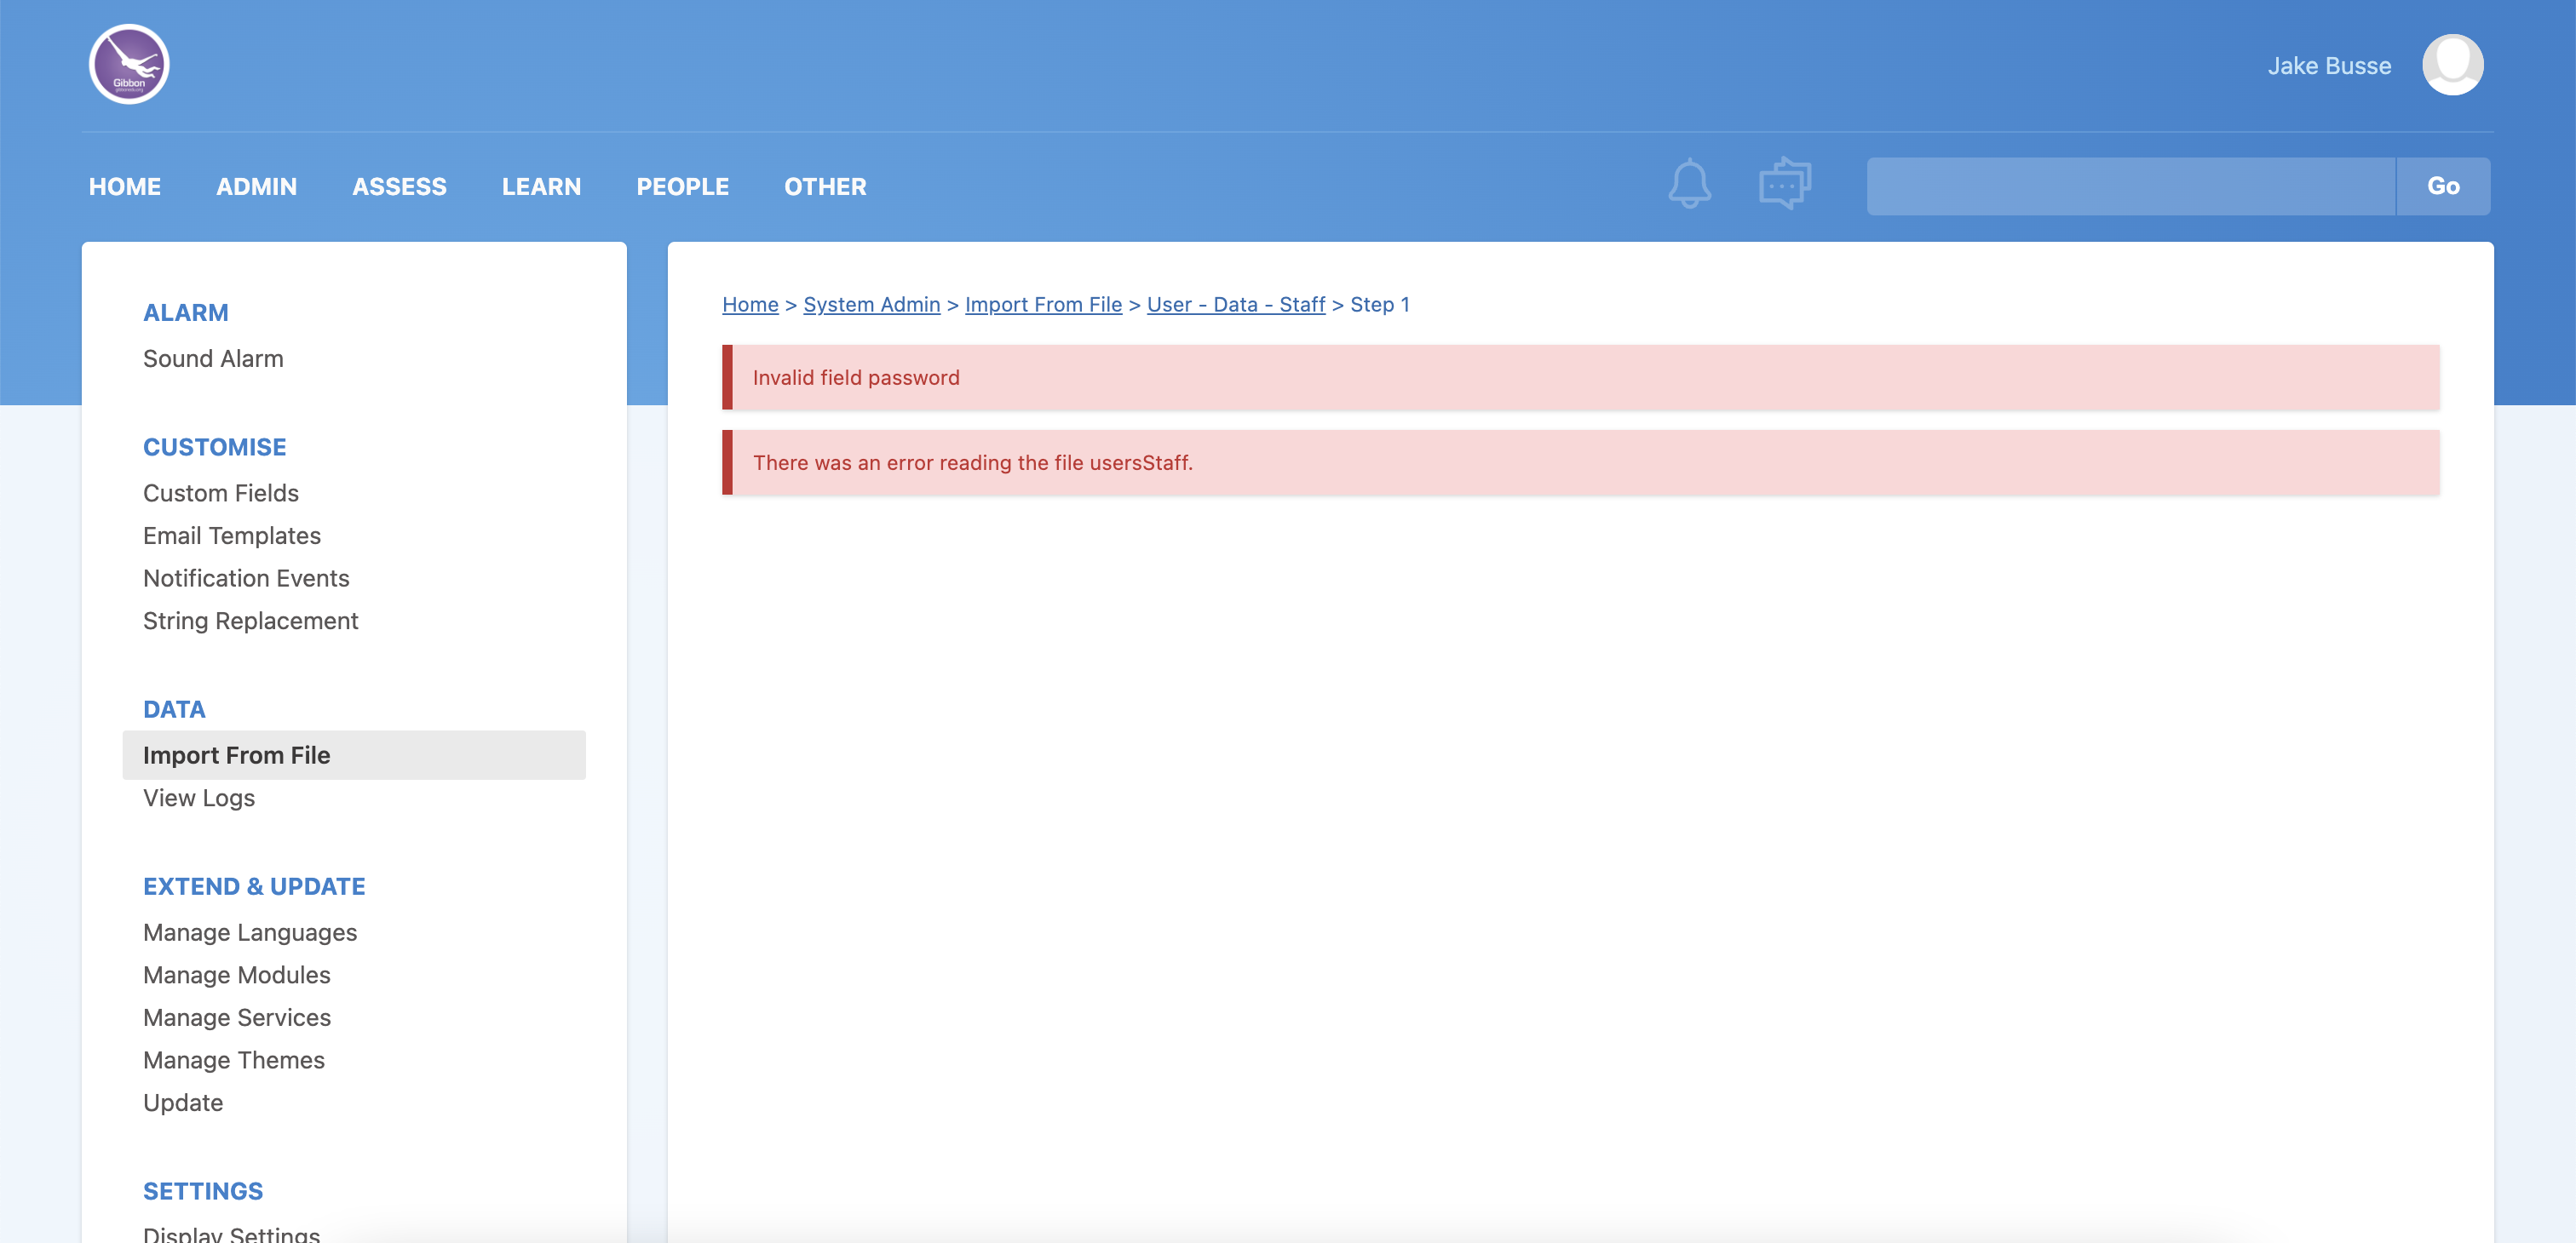Follow the Import From File breadcrumb link

(1043, 305)
